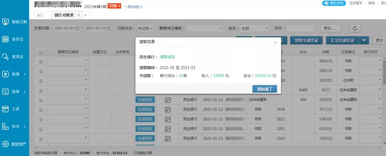This screenshot has height=156, width=386.
Task: Toggle the select-all checkbox in table header
Action: point(41,52)
